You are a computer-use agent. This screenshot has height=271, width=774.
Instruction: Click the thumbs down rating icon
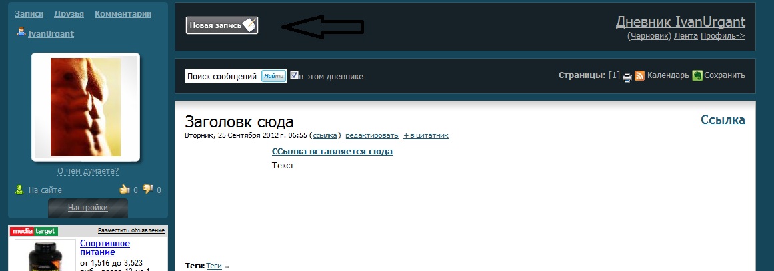click(x=147, y=189)
